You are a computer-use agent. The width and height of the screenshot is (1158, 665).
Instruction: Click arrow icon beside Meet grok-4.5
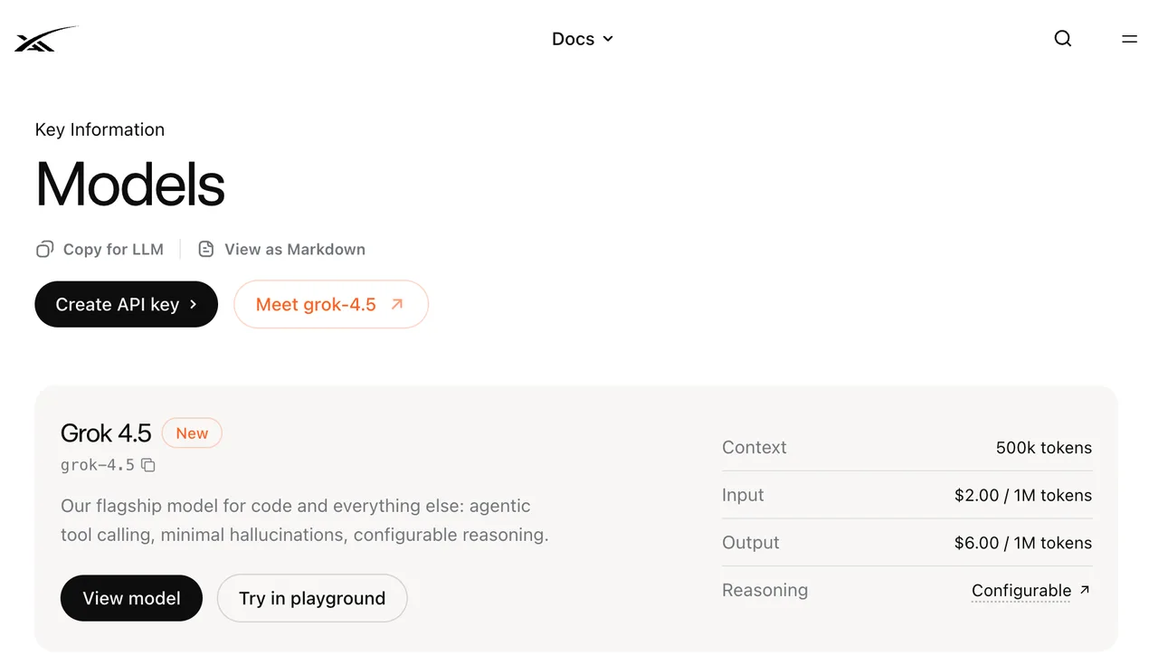point(396,305)
